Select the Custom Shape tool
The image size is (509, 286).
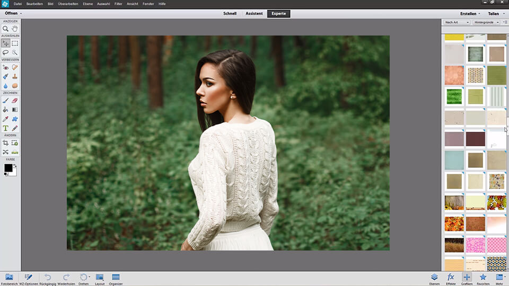pos(15,119)
